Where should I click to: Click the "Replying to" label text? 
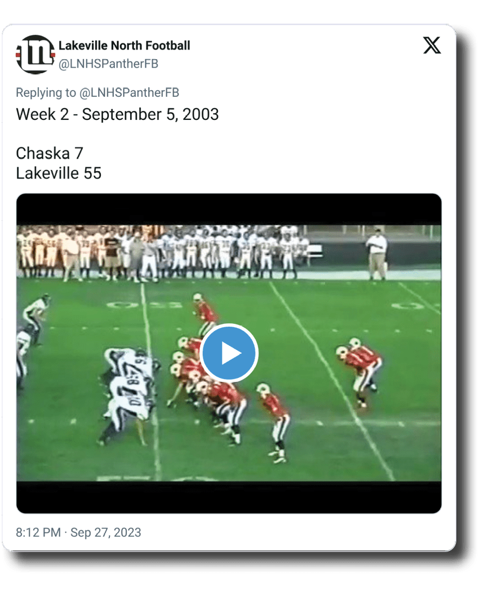pyautogui.click(x=46, y=92)
